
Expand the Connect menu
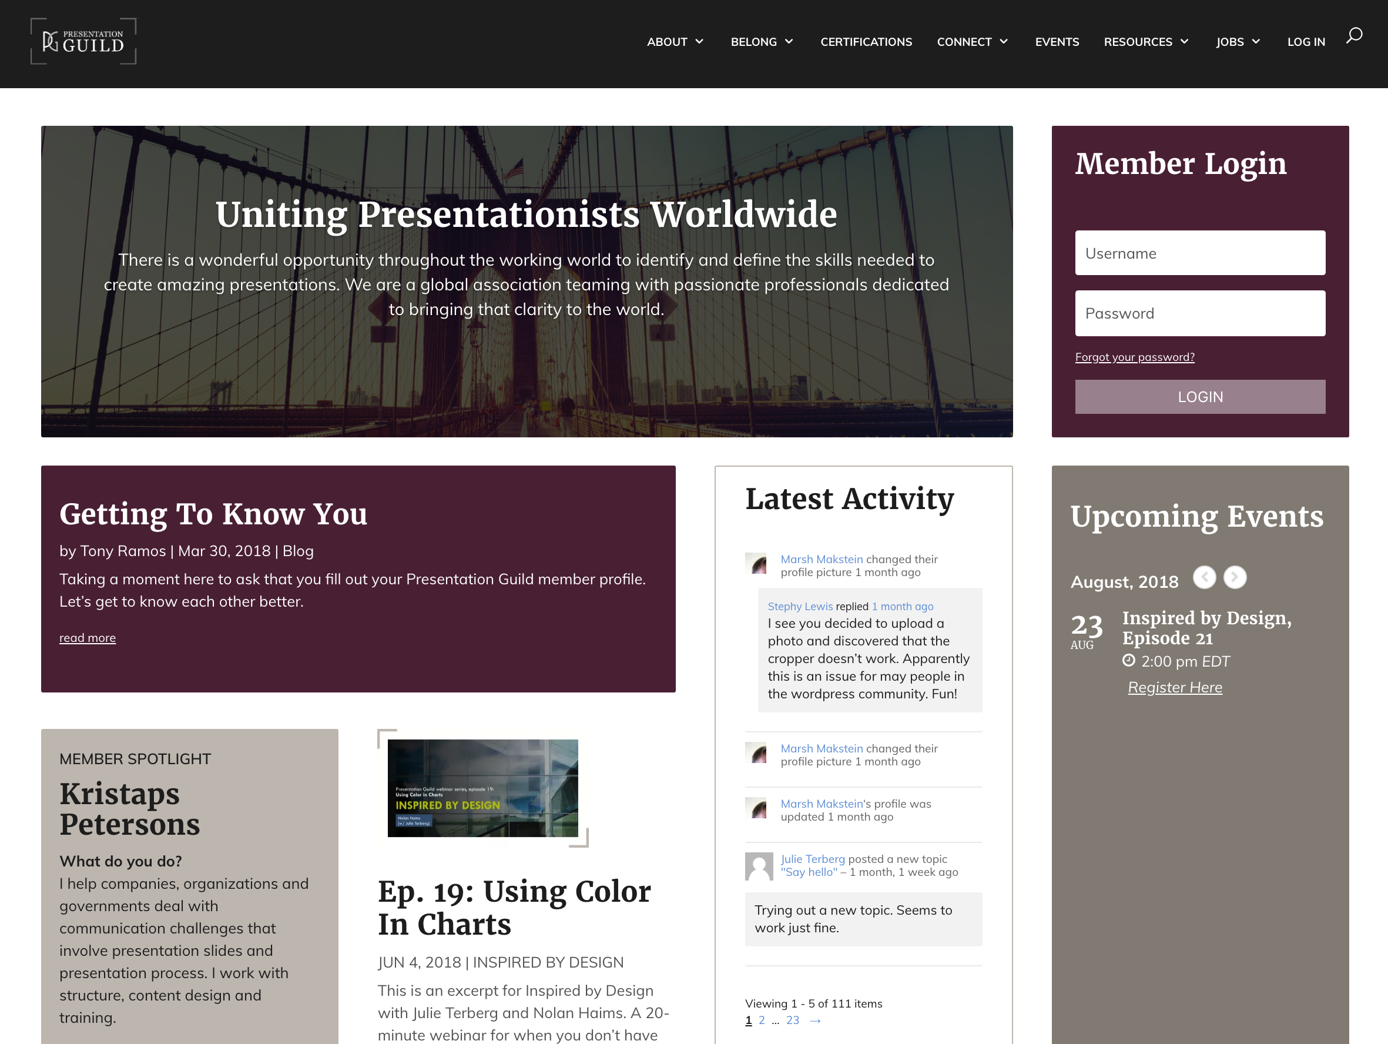point(972,41)
